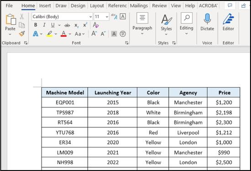Screen dimensions: 251x171
Task: Click the Editor pen icon
Action: coord(228,19)
